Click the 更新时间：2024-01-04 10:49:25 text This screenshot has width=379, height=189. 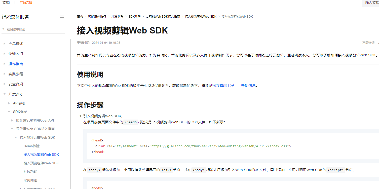[x=99, y=43]
